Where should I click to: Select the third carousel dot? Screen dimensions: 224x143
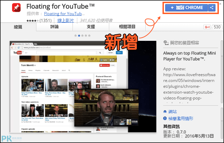point(82,36)
